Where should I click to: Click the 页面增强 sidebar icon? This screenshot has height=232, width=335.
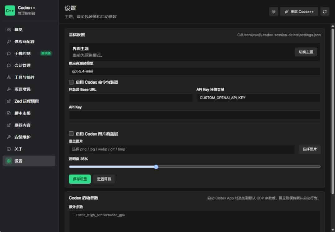(9, 90)
